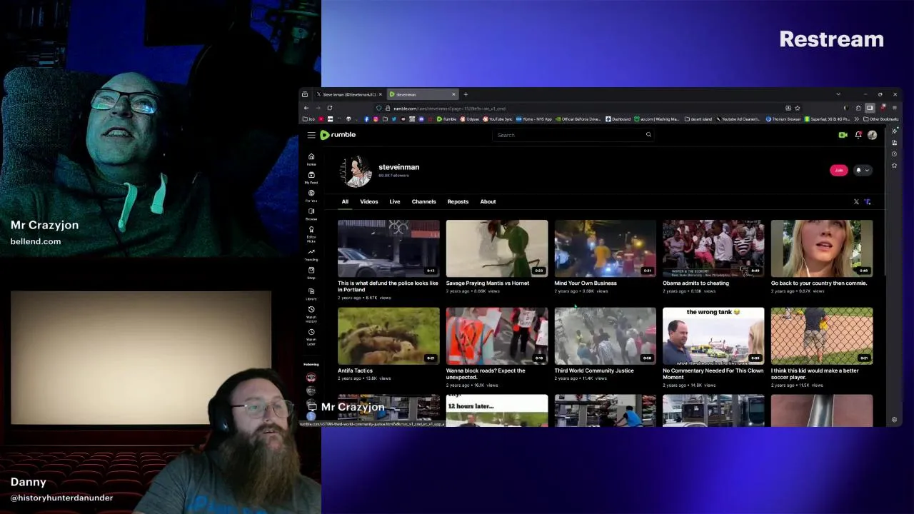Open the "12 hours later..." video thumbnail
Screen dimensions: 914x514
497,410
